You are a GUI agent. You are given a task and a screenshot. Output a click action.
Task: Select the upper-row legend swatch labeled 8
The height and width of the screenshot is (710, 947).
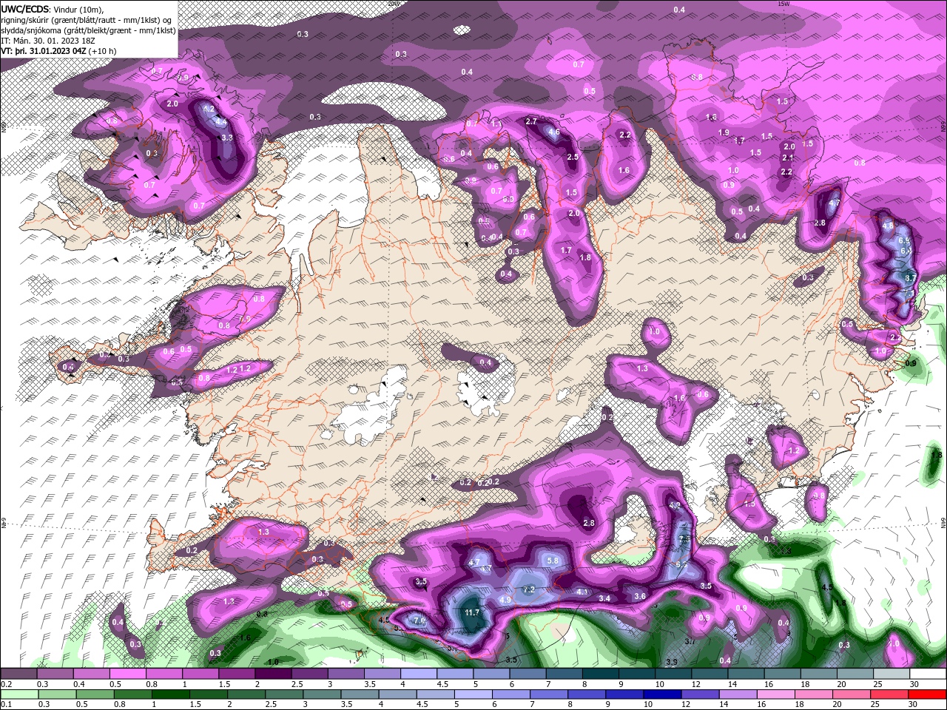(601, 673)
